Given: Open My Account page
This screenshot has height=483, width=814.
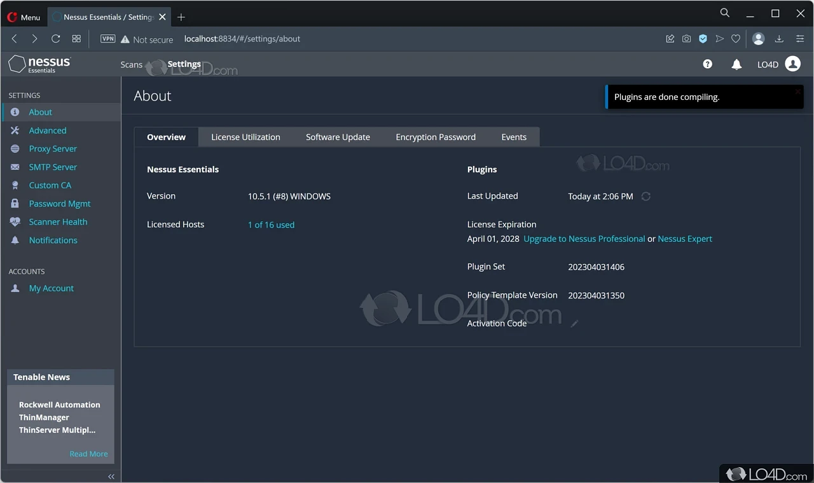Looking at the screenshot, I should 52,288.
